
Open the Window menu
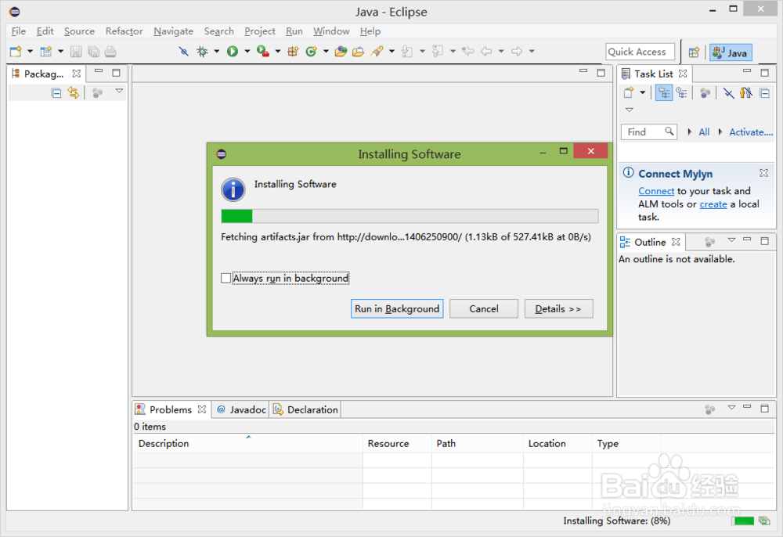tap(331, 31)
